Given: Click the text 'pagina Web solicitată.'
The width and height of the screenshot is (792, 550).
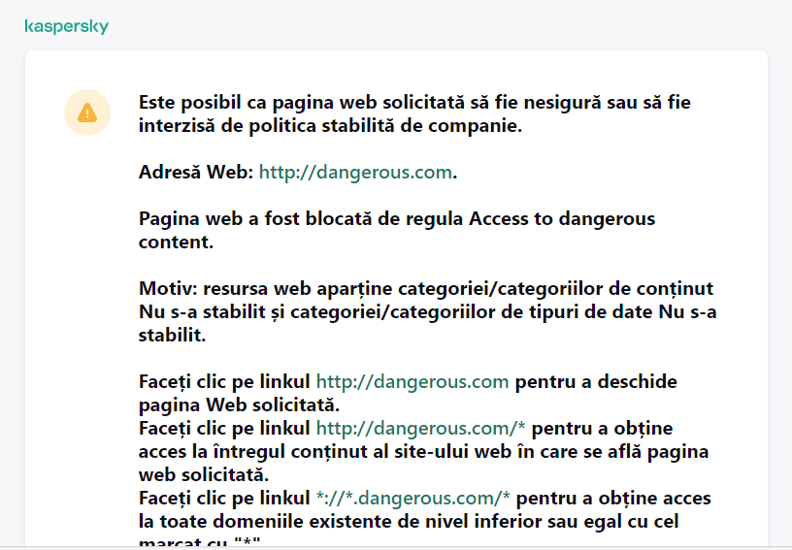Looking at the screenshot, I should [240, 404].
